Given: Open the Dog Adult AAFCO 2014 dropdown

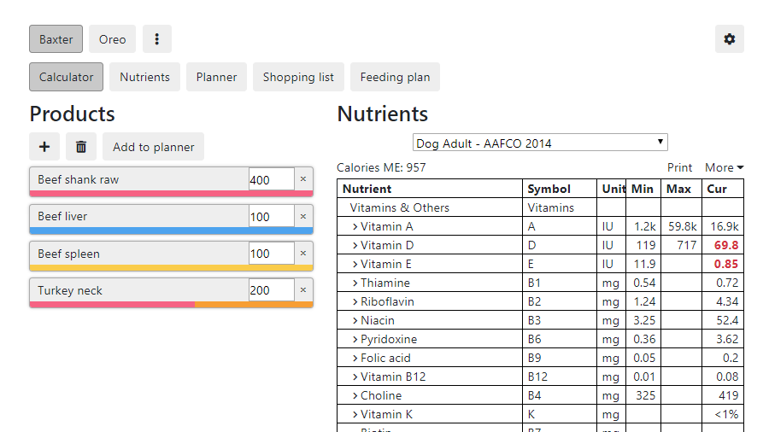Looking at the screenshot, I should (540, 143).
